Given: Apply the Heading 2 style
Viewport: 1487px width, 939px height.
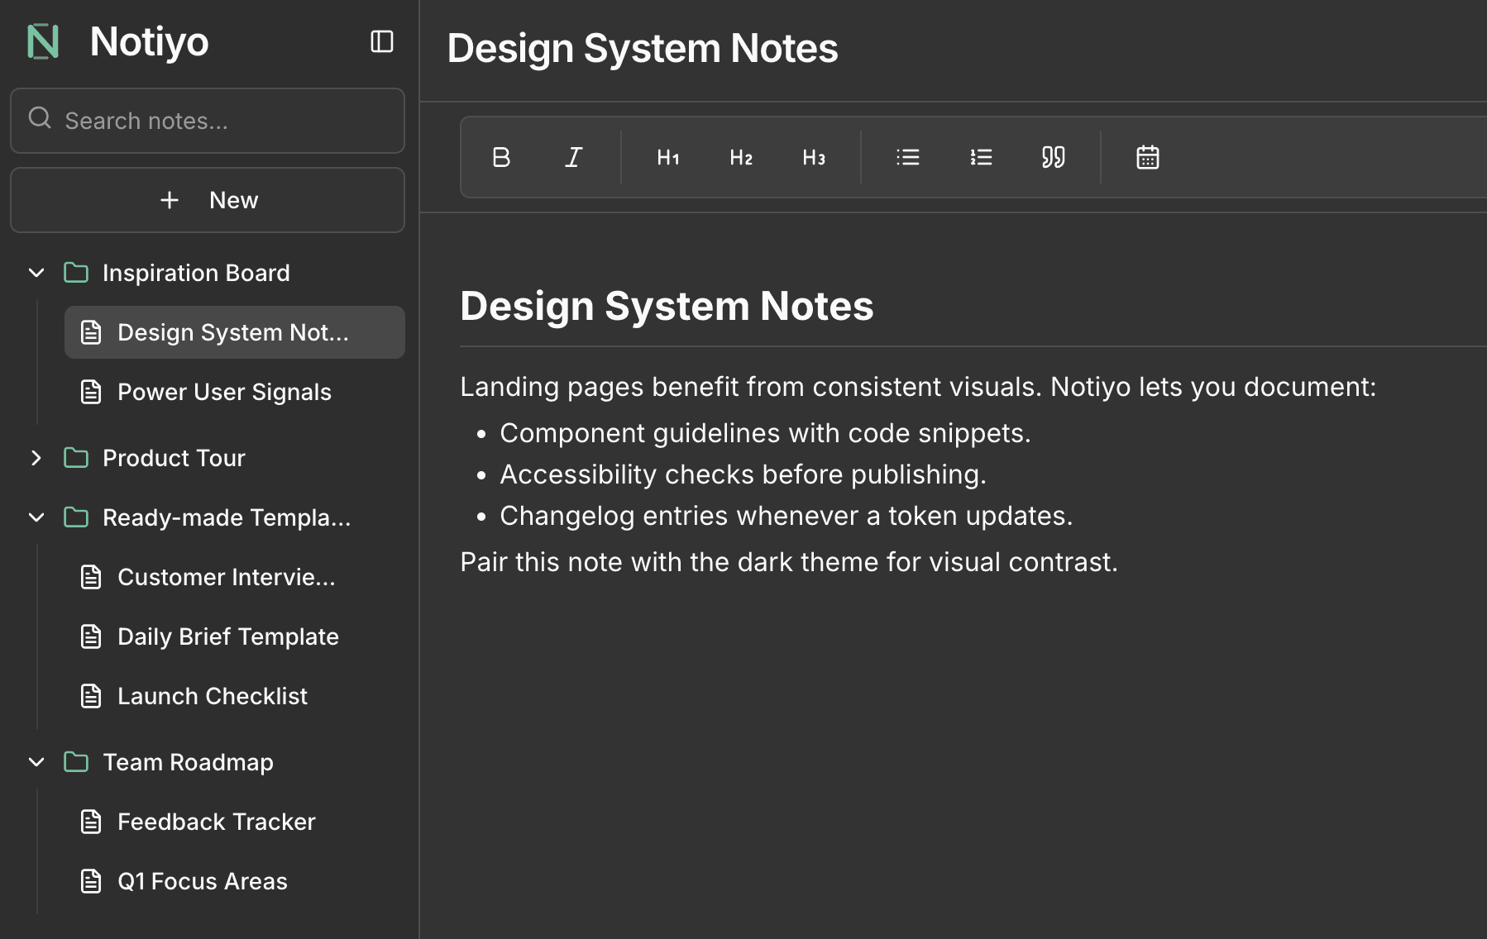Looking at the screenshot, I should click(741, 157).
